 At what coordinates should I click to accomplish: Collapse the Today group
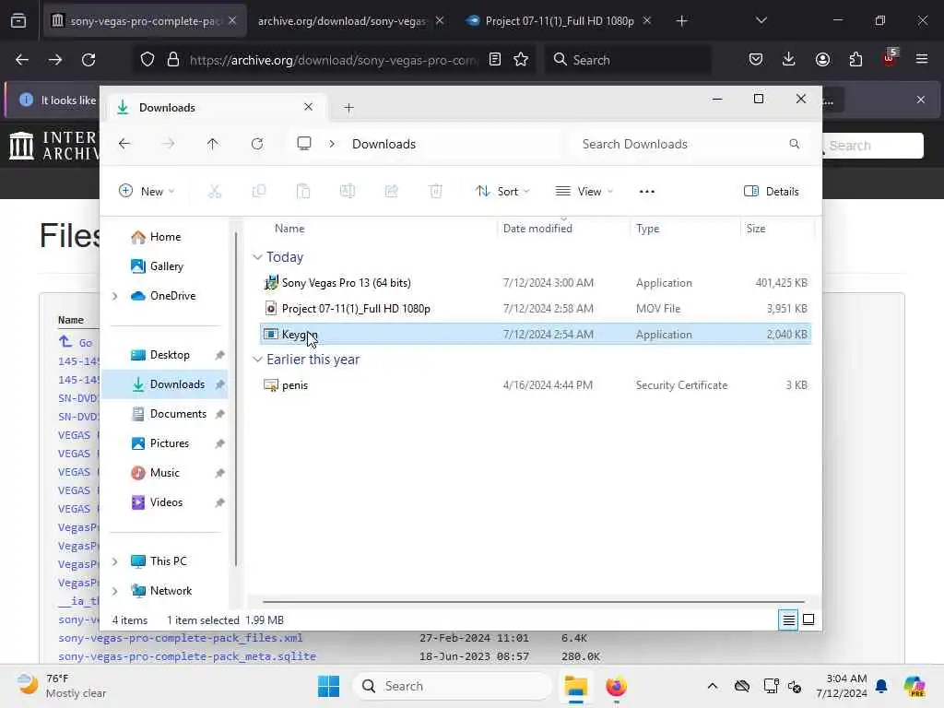257,257
